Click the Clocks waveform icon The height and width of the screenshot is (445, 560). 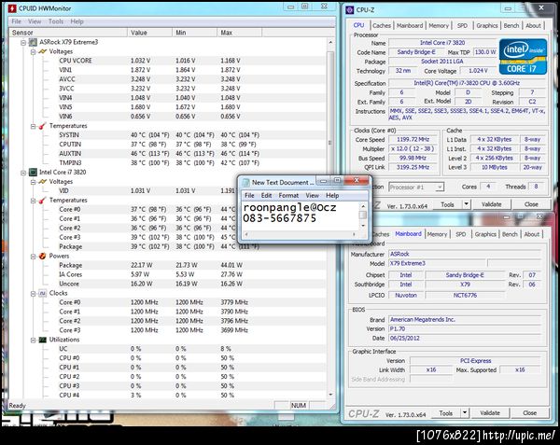[x=42, y=293]
